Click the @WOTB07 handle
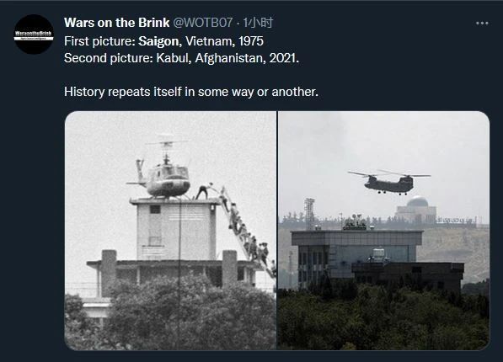The image size is (503, 362). pos(203,23)
